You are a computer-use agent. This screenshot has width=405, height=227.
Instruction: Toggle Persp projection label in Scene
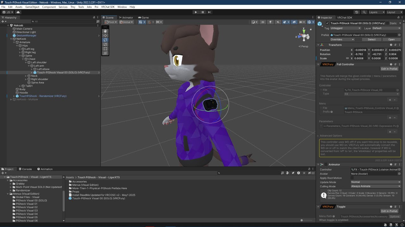[303, 46]
